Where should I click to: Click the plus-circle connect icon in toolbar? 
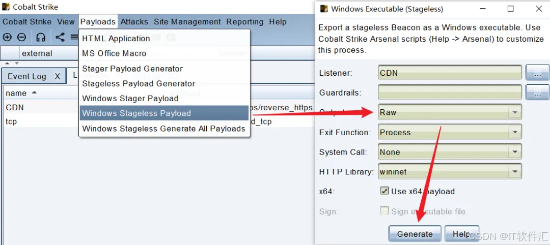(x=7, y=37)
